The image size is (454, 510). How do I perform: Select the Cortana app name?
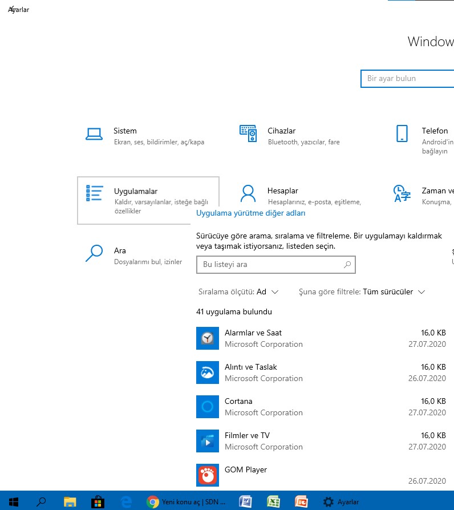click(x=238, y=401)
